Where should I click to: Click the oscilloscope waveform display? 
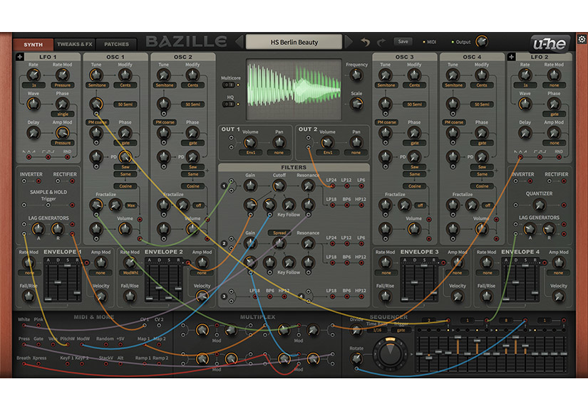tap(294, 89)
